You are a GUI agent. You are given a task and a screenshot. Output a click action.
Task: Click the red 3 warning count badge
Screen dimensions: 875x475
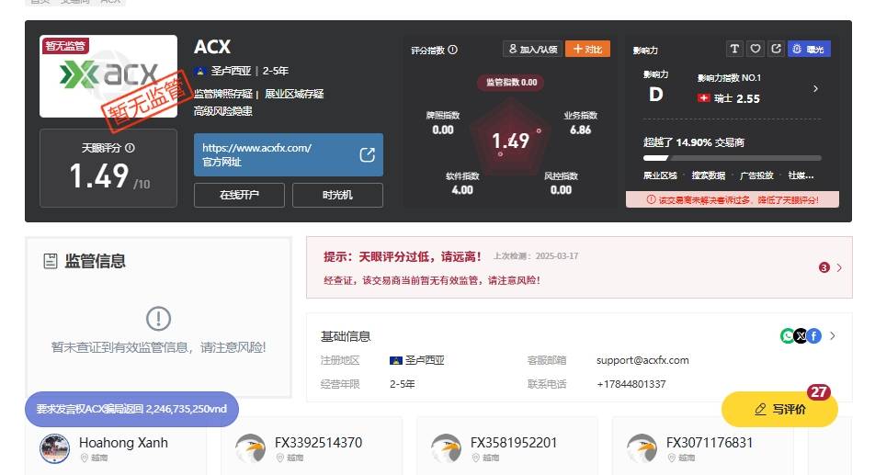[x=824, y=267]
